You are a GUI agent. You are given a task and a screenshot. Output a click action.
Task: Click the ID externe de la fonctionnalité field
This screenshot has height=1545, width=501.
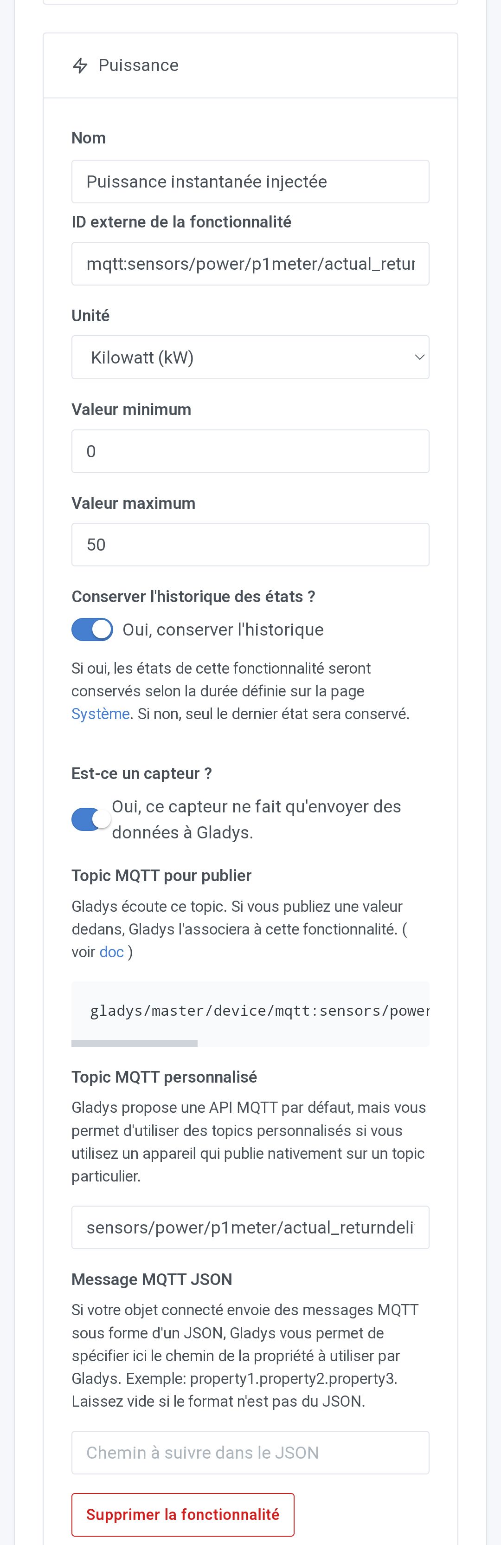coord(250,264)
